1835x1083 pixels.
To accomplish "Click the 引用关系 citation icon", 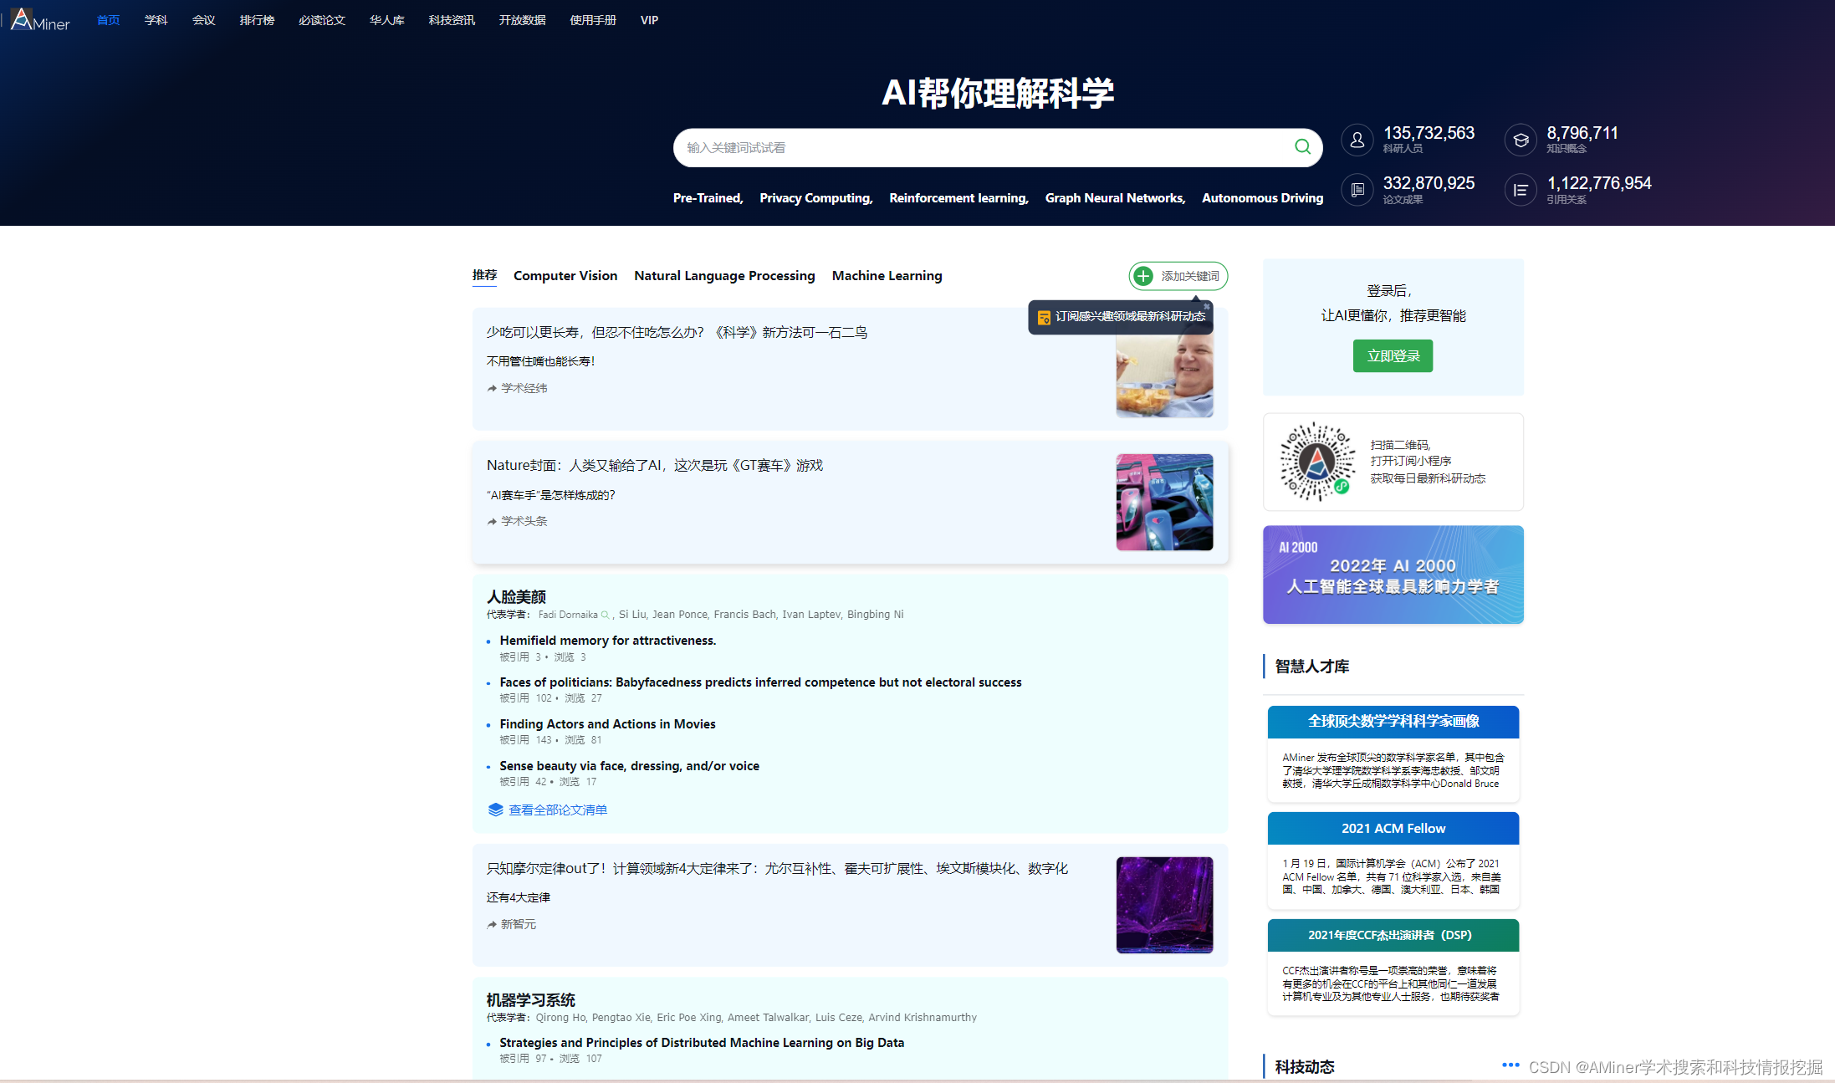I will pos(1520,190).
